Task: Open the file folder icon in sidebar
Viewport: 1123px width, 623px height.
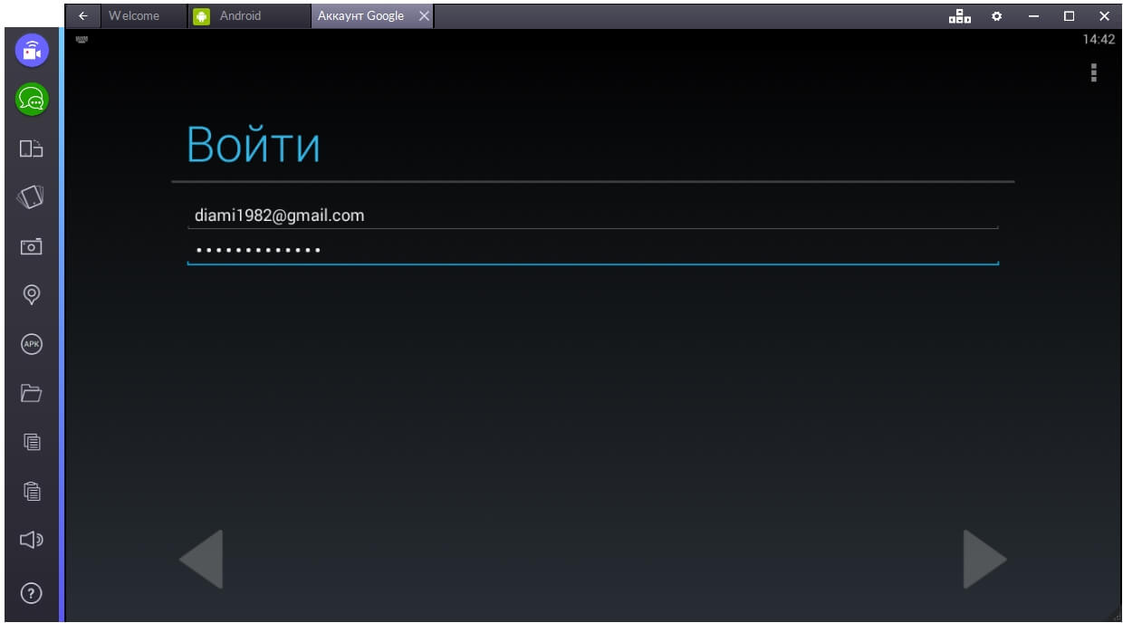Action: coord(32,393)
